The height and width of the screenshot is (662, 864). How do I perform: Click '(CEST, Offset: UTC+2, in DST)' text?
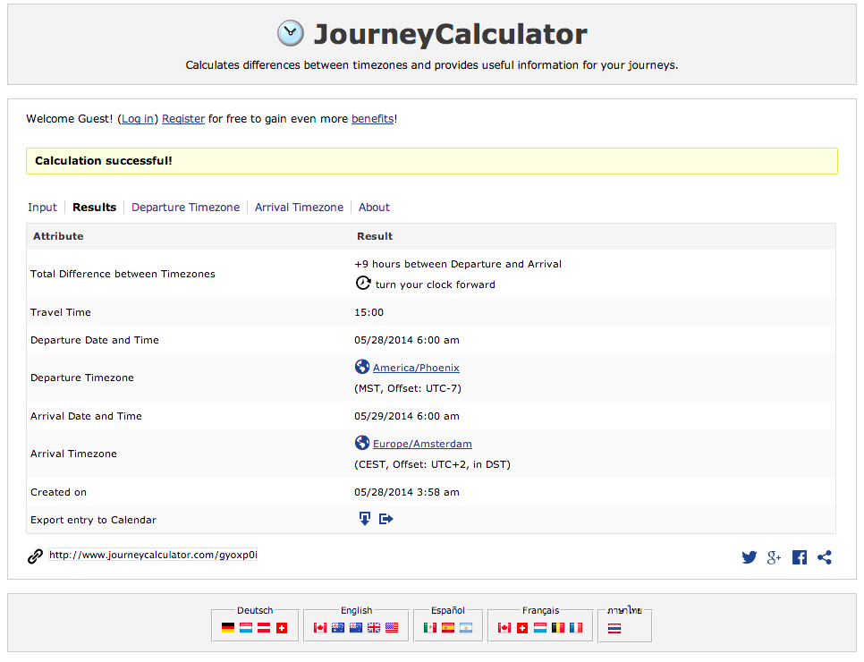433,464
